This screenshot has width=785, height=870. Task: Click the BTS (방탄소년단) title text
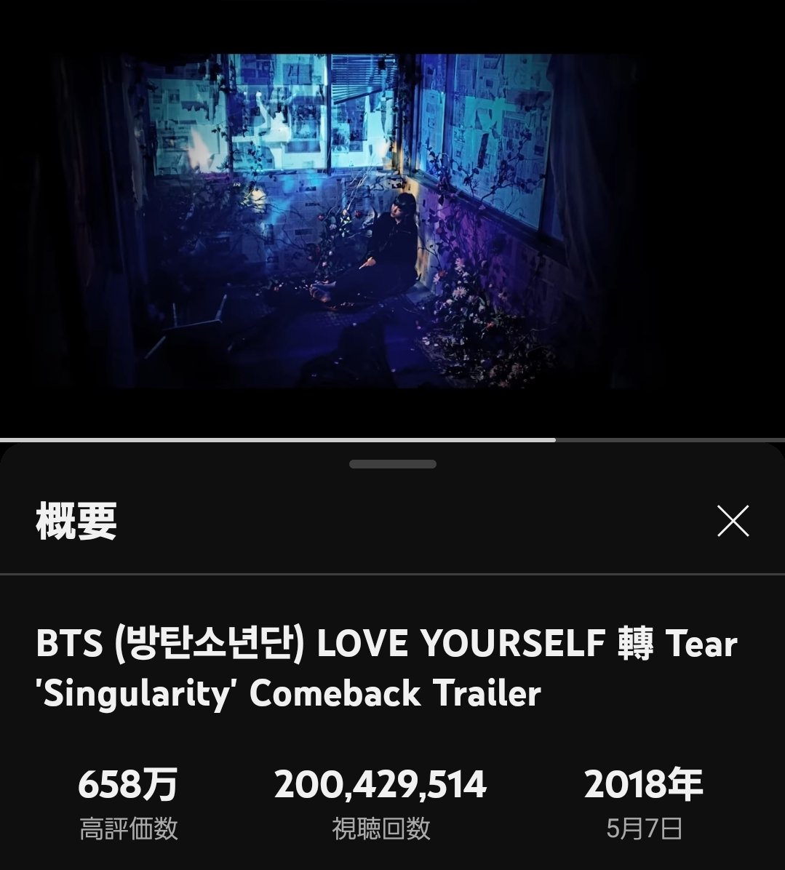[170, 644]
